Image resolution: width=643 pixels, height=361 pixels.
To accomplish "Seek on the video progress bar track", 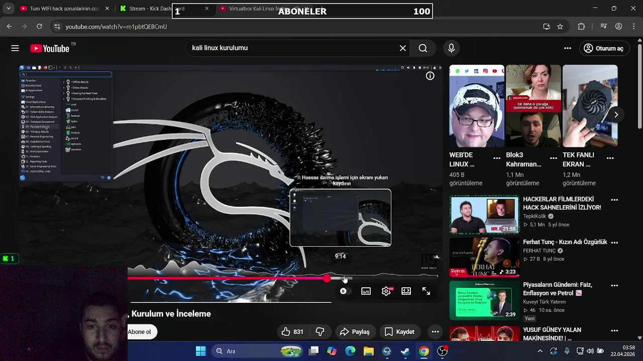I will pos(283,278).
